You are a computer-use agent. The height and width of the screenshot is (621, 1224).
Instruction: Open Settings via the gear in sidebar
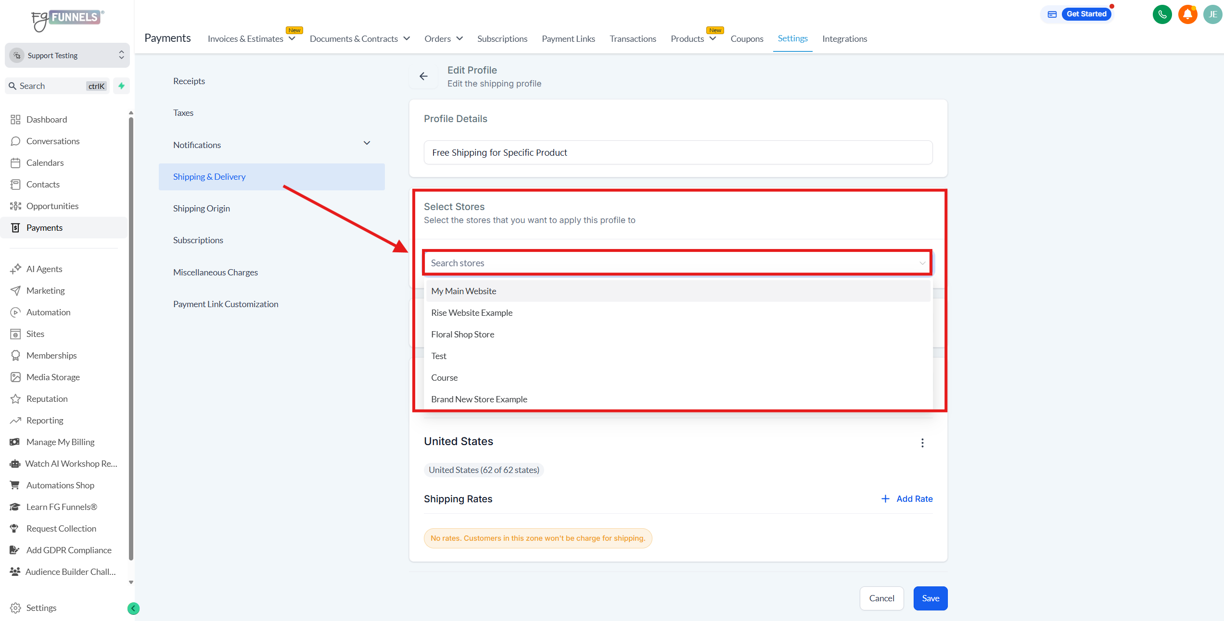click(15, 608)
